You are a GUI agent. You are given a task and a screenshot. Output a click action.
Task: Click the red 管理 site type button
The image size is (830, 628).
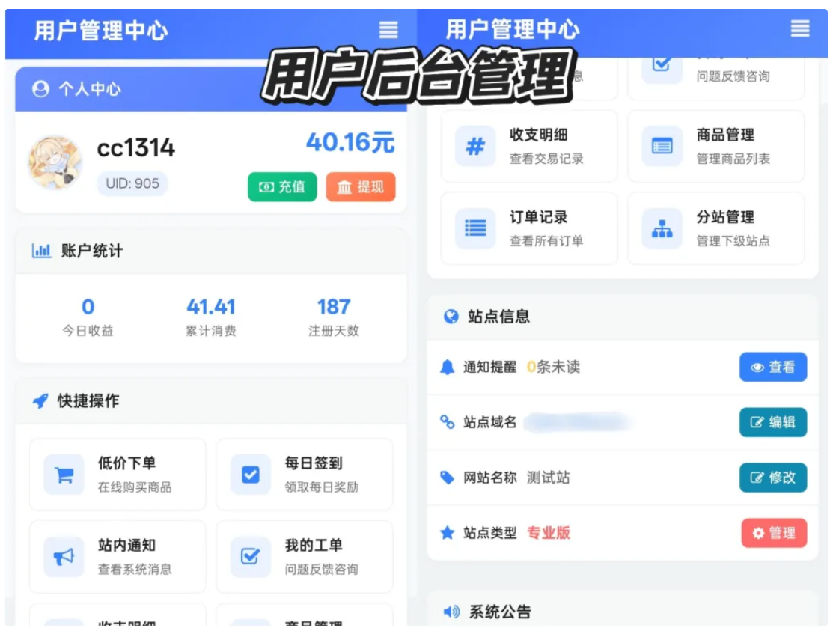pos(774,533)
